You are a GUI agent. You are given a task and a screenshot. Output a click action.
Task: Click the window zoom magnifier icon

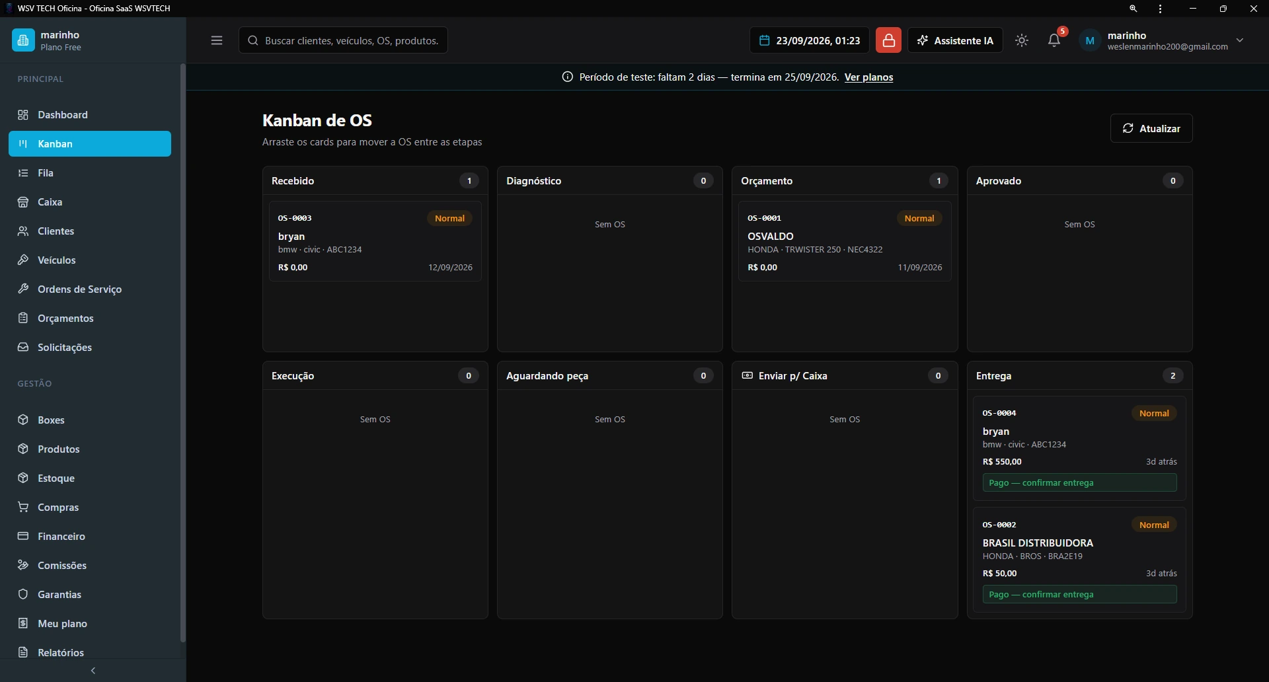(x=1133, y=9)
